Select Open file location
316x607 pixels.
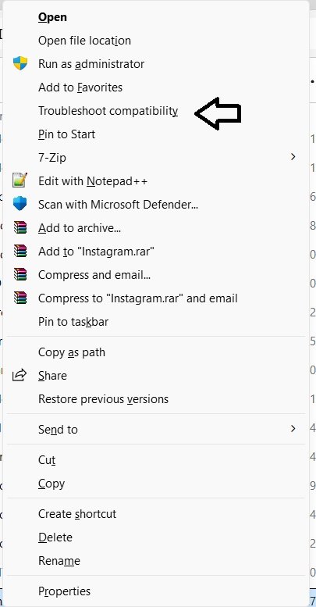click(85, 41)
